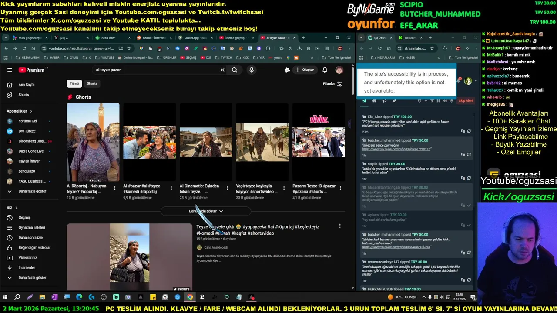
Task: Click the magnifier search button on YouTube
Action: click(x=235, y=70)
